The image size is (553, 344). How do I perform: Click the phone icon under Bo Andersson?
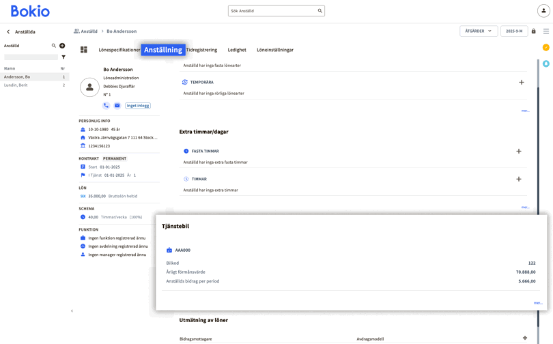coord(106,106)
